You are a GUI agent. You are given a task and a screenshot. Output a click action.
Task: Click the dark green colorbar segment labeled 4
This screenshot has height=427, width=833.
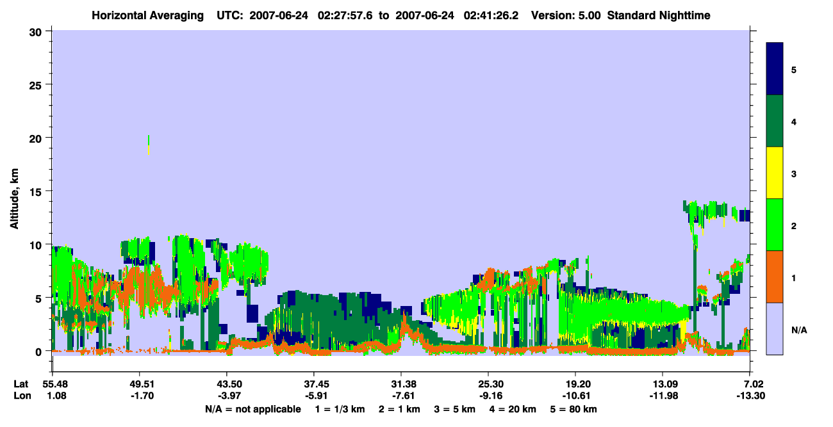(775, 121)
